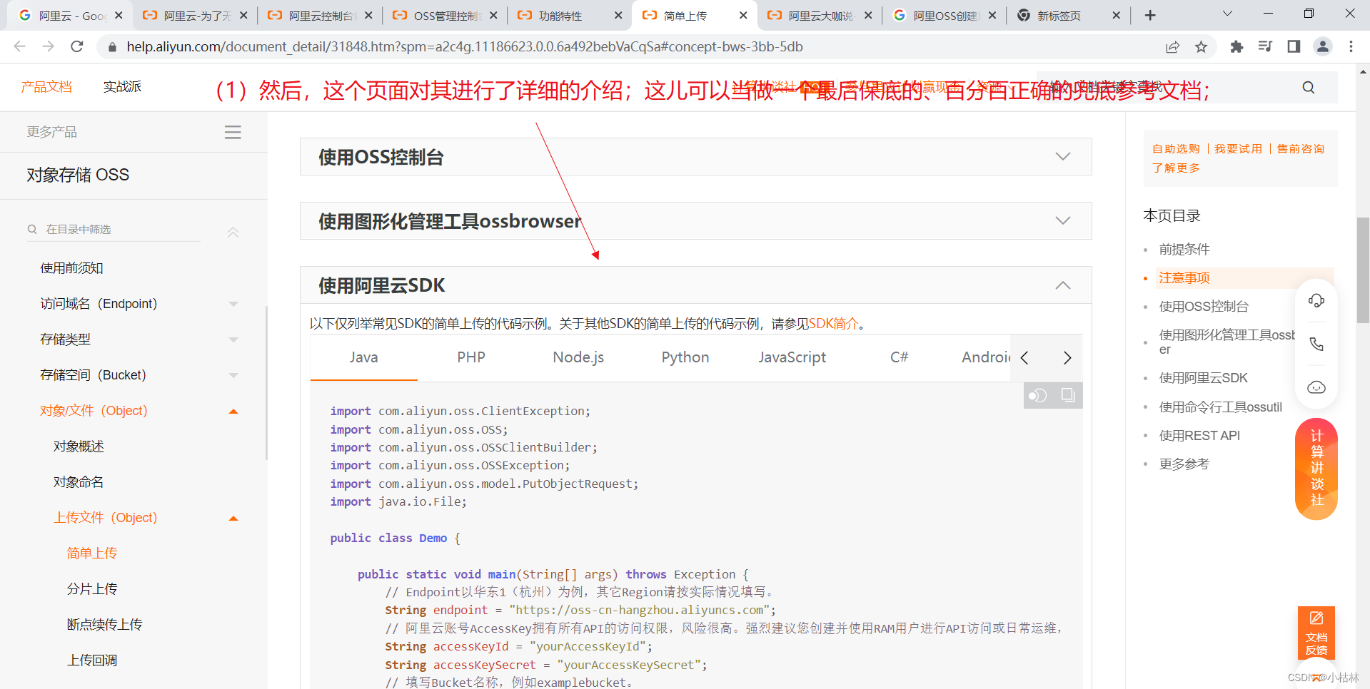Expand 访问域名 (Endpoint) in sidebar
This screenshot has height=689, width=1370.
coord(233,304)
